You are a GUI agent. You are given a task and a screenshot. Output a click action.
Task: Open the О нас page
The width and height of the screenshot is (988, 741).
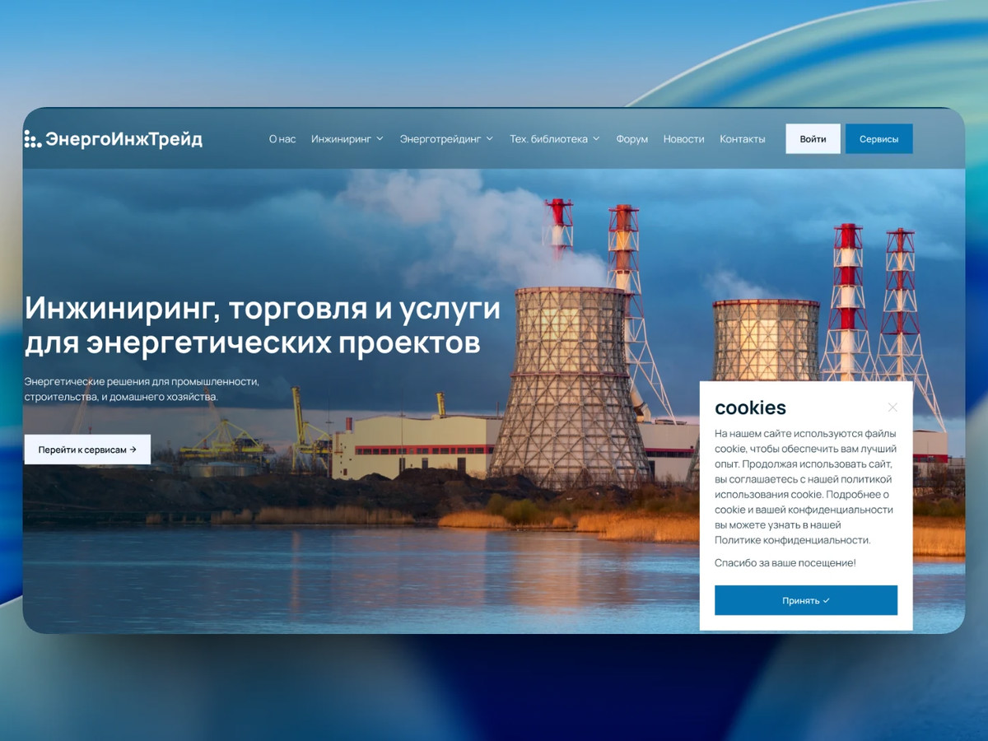282,139
